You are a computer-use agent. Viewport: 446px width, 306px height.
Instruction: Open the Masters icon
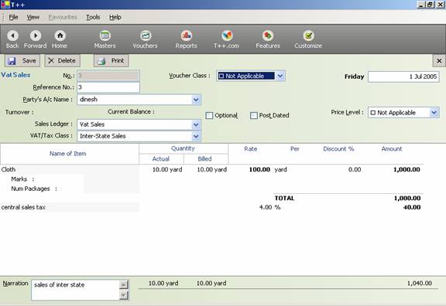tap(105, 36)
